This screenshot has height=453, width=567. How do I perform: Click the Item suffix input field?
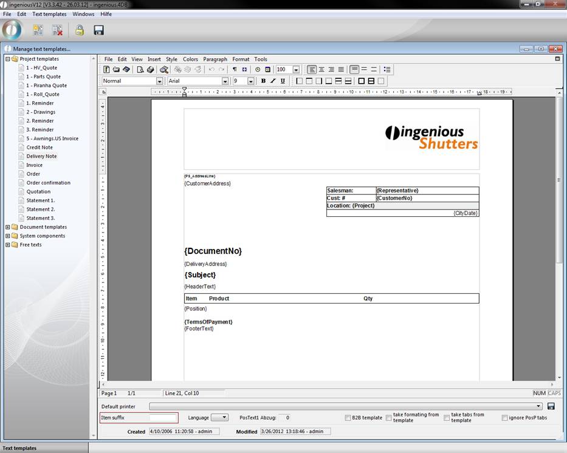pos(163,418)
